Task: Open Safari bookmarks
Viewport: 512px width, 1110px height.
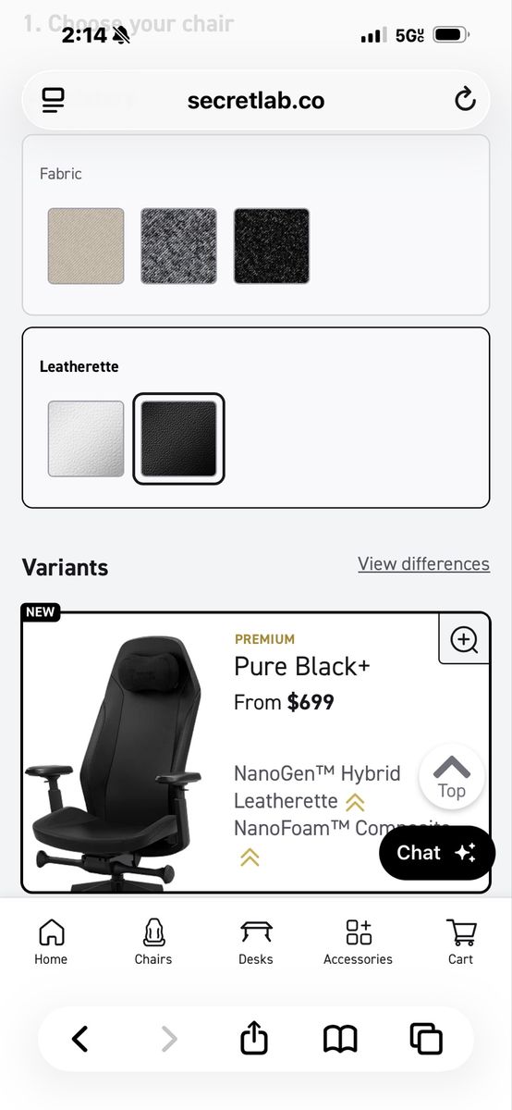Action: (340, 1040)
